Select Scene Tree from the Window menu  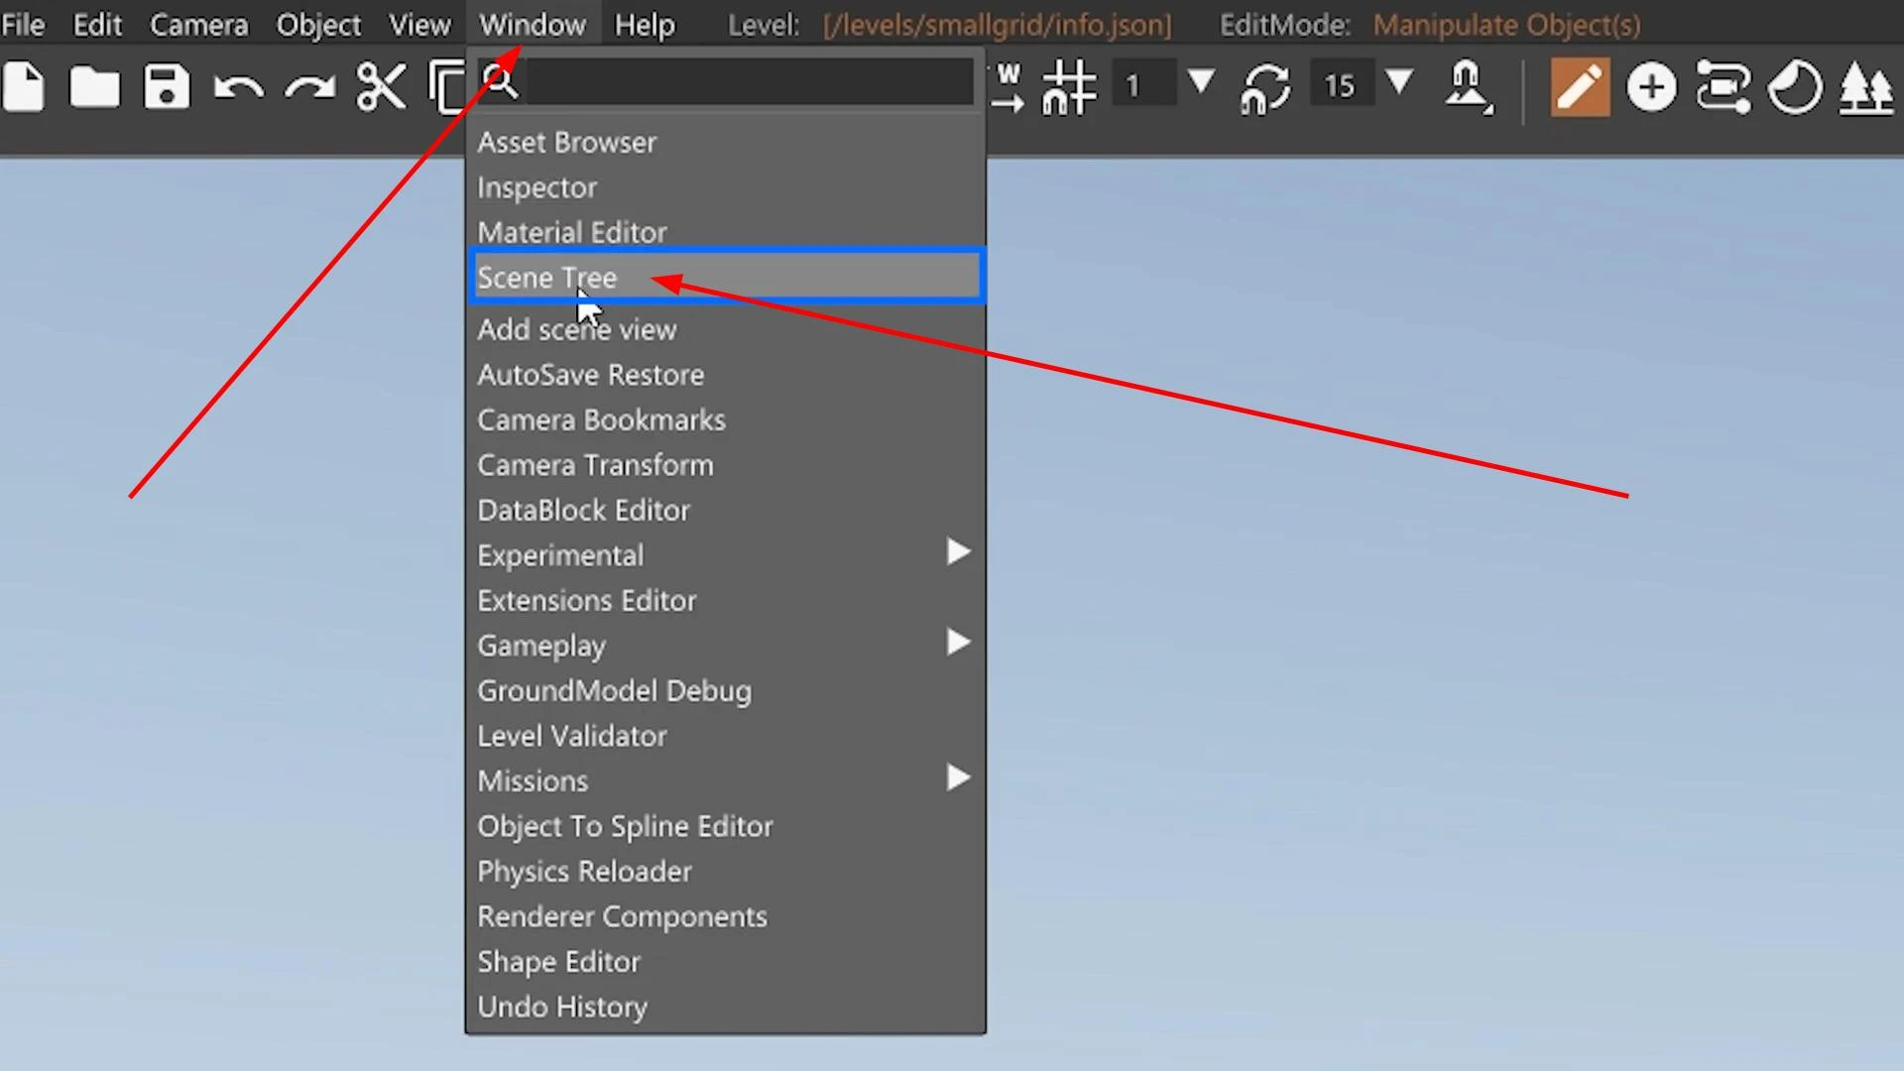pyautogui.click(x=546, y=278)
